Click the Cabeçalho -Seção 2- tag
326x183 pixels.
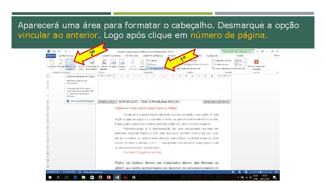pos(107,102)
